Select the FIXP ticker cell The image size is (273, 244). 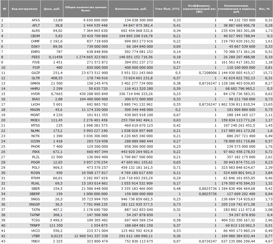(24, 68)
